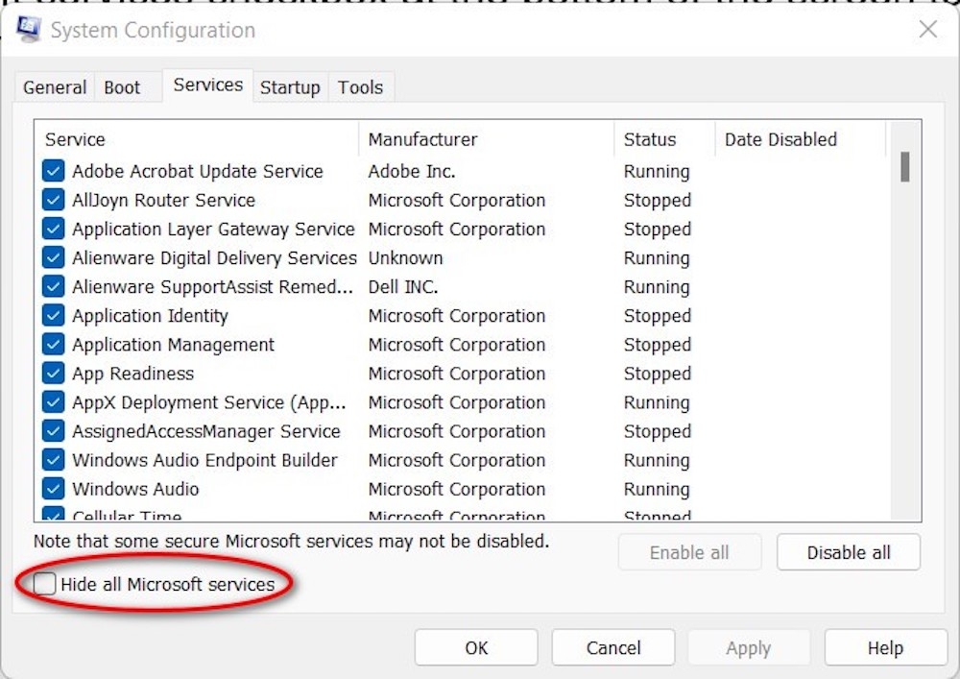This screenshot has height=679, width=960.
Task: Uncheck the Adobe Acrobat Update Service
Action: [x=53, y=171]
